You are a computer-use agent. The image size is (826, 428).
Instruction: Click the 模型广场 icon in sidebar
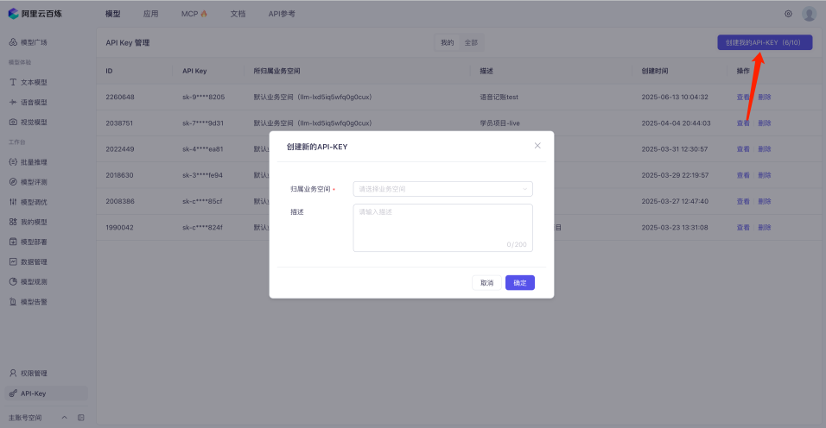click(13, 42)
